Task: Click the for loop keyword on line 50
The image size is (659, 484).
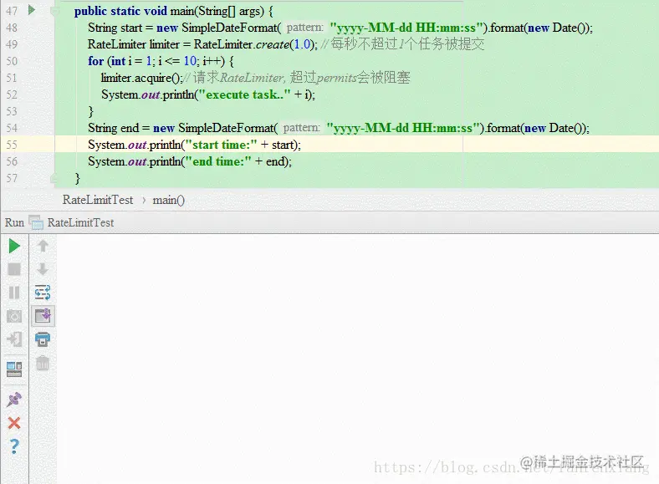Action: tap(96, 61)
